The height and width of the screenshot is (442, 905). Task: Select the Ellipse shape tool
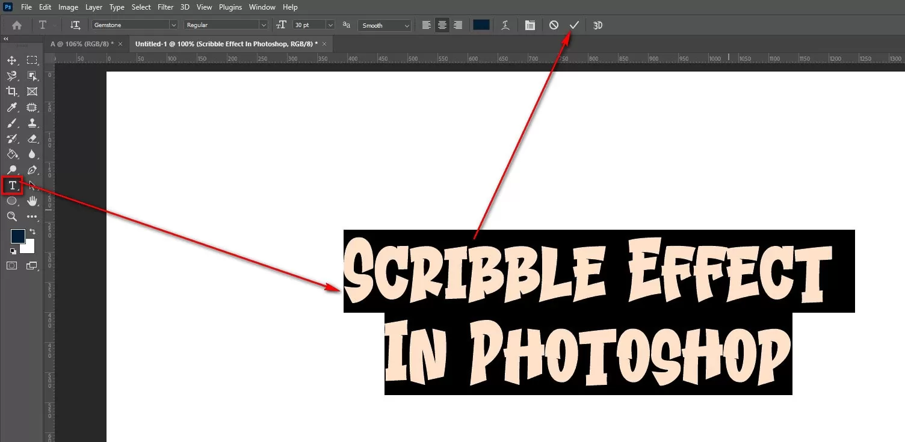coord(11,201)
